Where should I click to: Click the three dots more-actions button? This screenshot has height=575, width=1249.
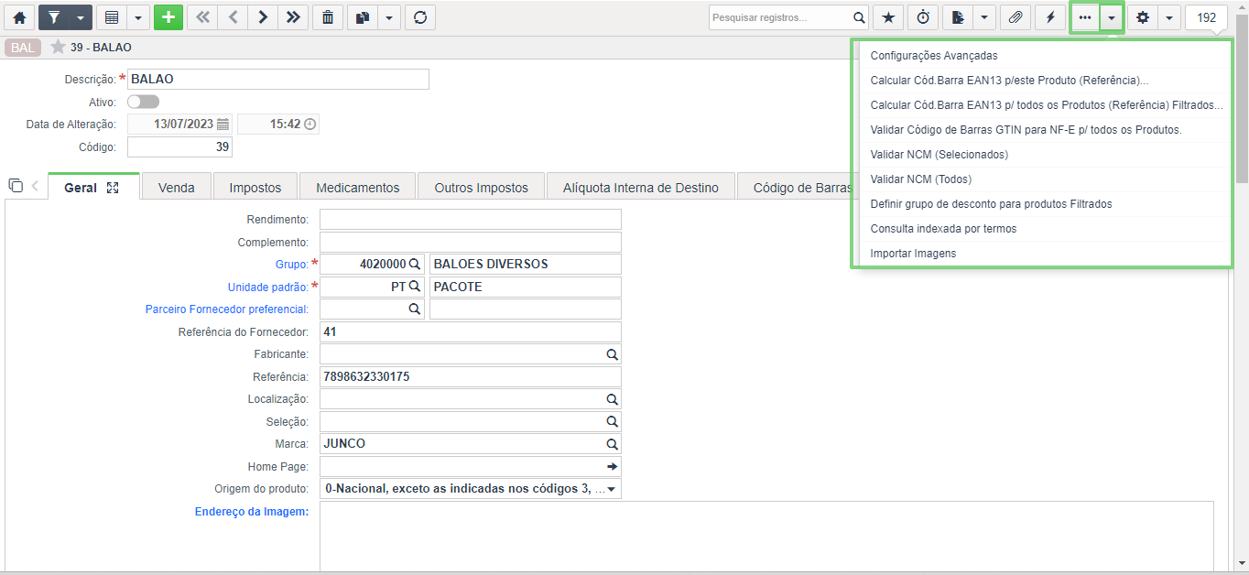tap(1085, 17)
